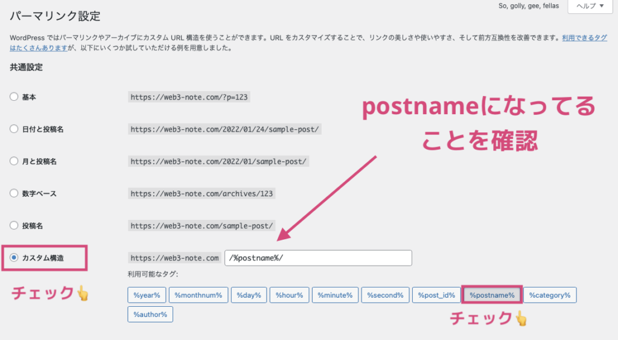Click the custom structure /%postname%/ field
Image resolution: width=618 pixels, height=340 pixels.
tap(318, 258)
